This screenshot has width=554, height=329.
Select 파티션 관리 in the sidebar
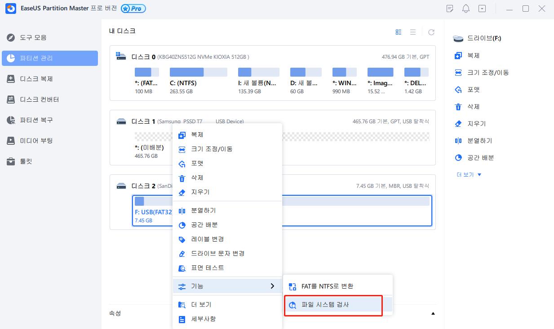point(49,58)
